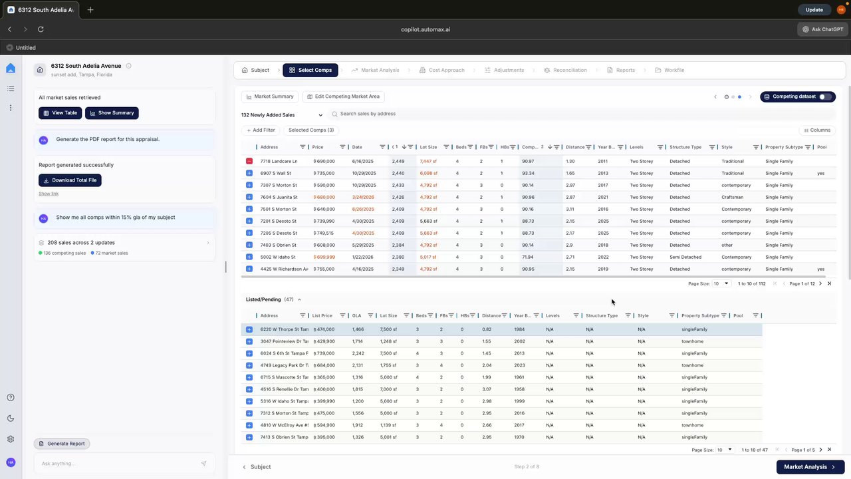Go to next page of sales table

pos(820,283)
